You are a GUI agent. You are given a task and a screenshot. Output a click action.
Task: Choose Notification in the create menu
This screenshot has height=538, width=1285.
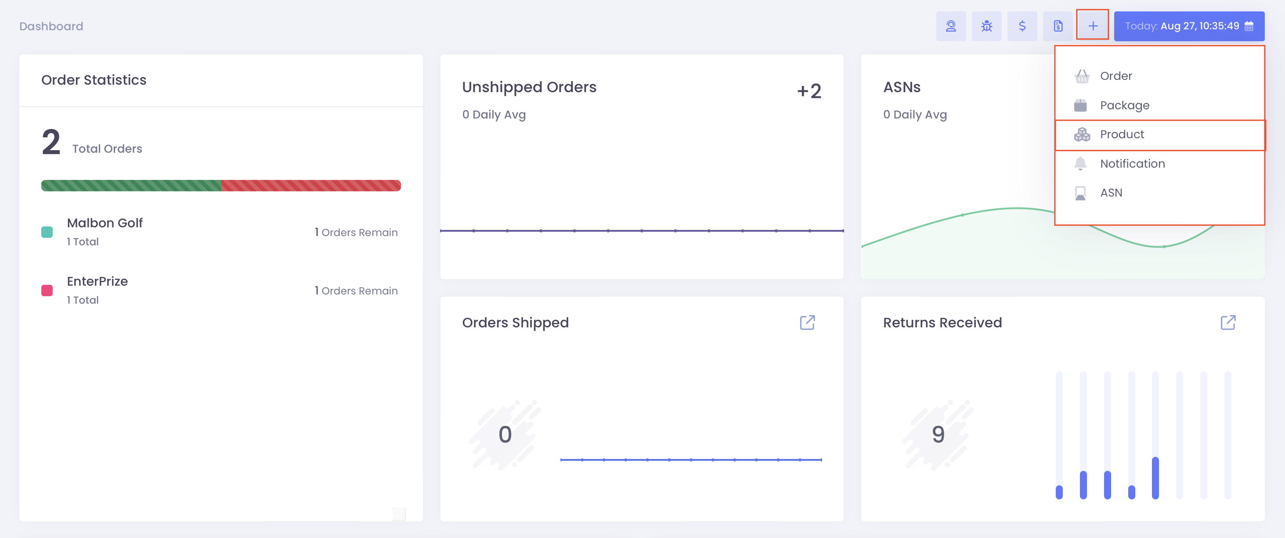1132,164
